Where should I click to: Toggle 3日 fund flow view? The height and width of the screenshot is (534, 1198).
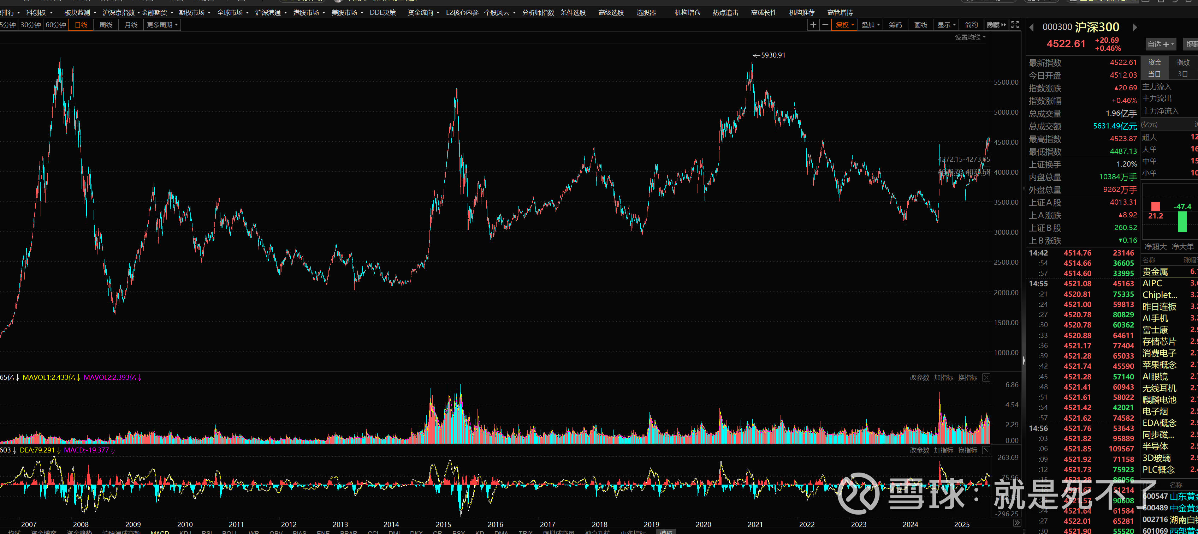click(x=1182, y=74)
